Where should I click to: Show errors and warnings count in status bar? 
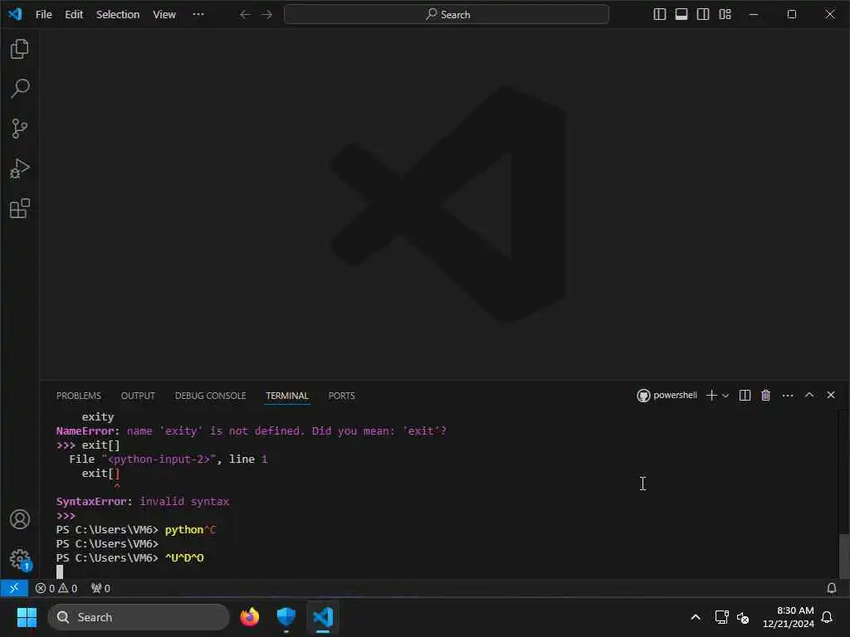(56, 588)
